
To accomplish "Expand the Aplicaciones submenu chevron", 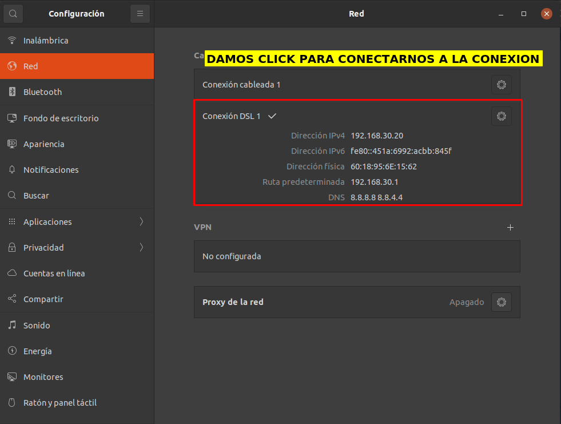I will coord(141,222).
